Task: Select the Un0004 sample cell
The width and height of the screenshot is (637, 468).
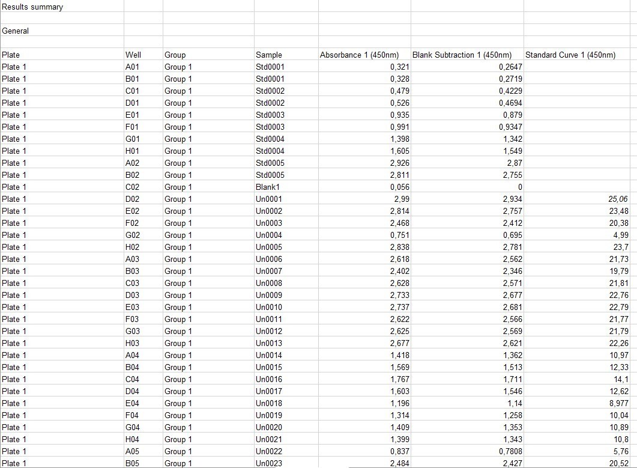Action: (286, 235)
